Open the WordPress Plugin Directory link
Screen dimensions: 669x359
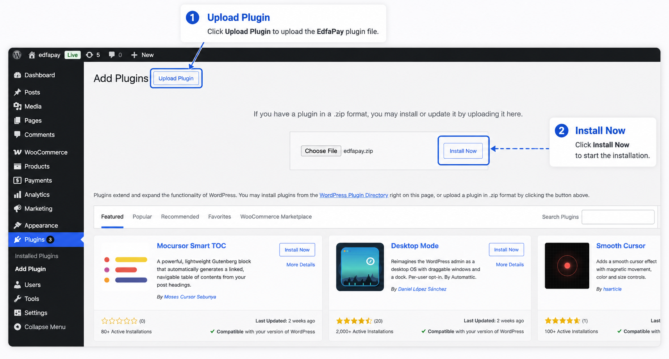pos(354,195)
